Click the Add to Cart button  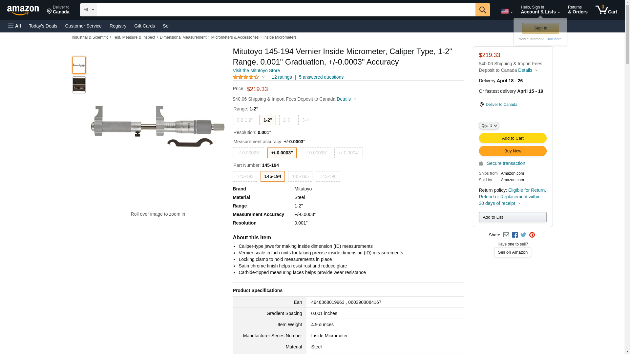(513, 138)
